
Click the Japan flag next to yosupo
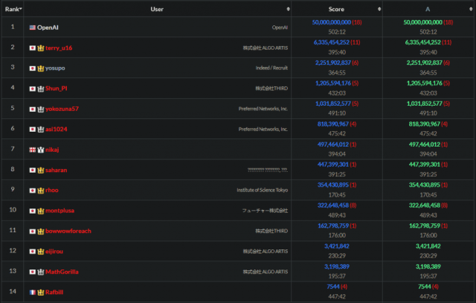coord(33,68)
